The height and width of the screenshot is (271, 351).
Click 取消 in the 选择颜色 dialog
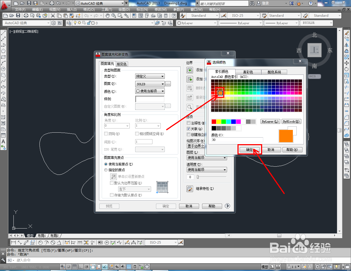tap(271, 150)
